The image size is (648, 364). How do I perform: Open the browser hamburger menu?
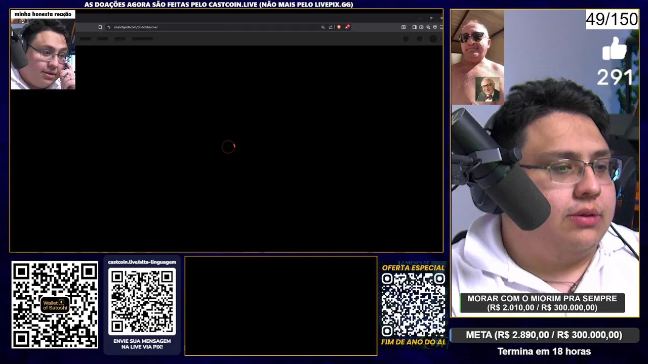click(x=441, y=27)
